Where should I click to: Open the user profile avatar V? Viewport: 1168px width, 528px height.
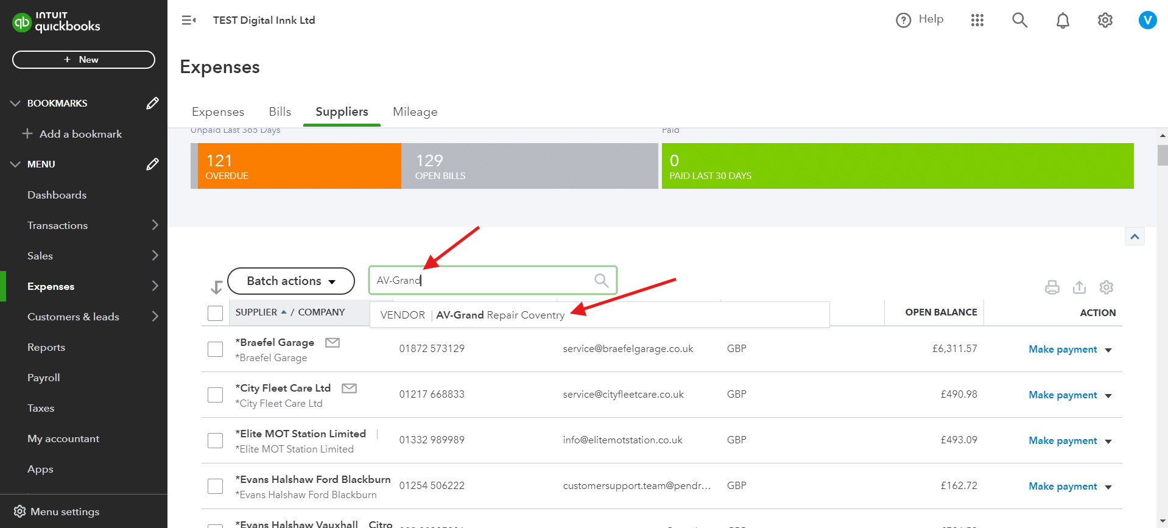[x=1148, y=20]
